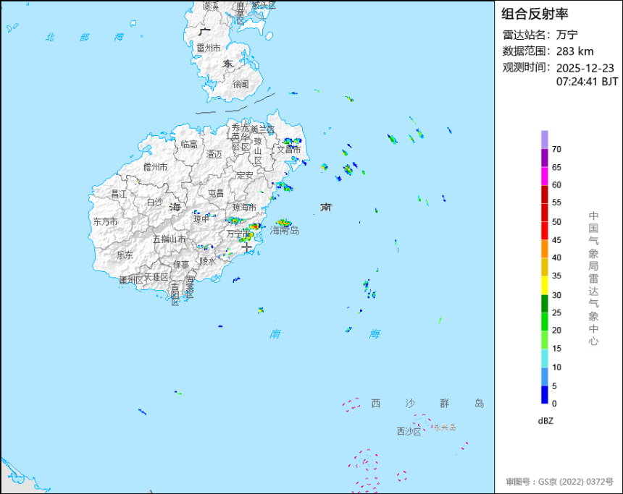623x494 pixels.
Task: Click the 乐东 county label
Action: [125, 255]
